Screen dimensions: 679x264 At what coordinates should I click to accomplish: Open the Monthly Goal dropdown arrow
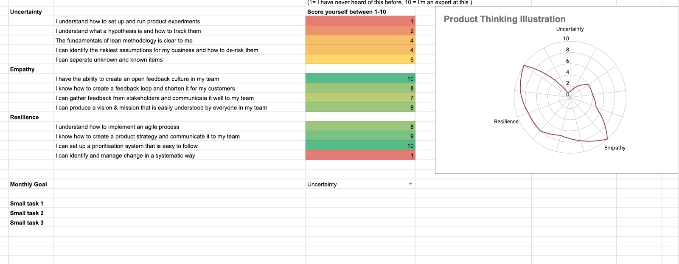click(x=410, y=184)
